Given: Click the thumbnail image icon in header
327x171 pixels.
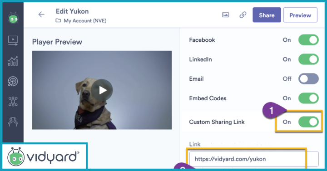Looking at the screenshot, I should pyautogui.click(x=225, y=15).
